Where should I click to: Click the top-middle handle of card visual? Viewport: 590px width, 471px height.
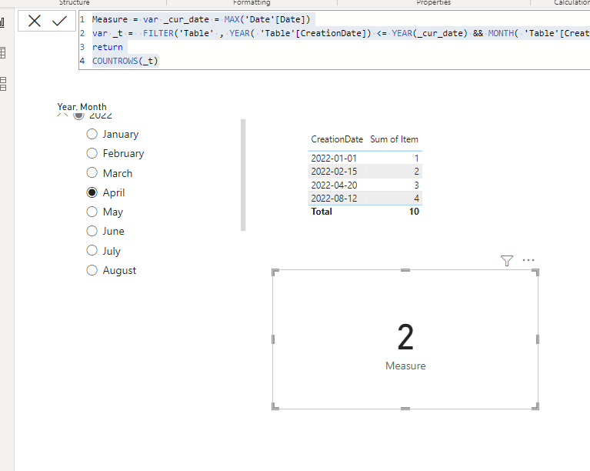[x=405, y=270]
